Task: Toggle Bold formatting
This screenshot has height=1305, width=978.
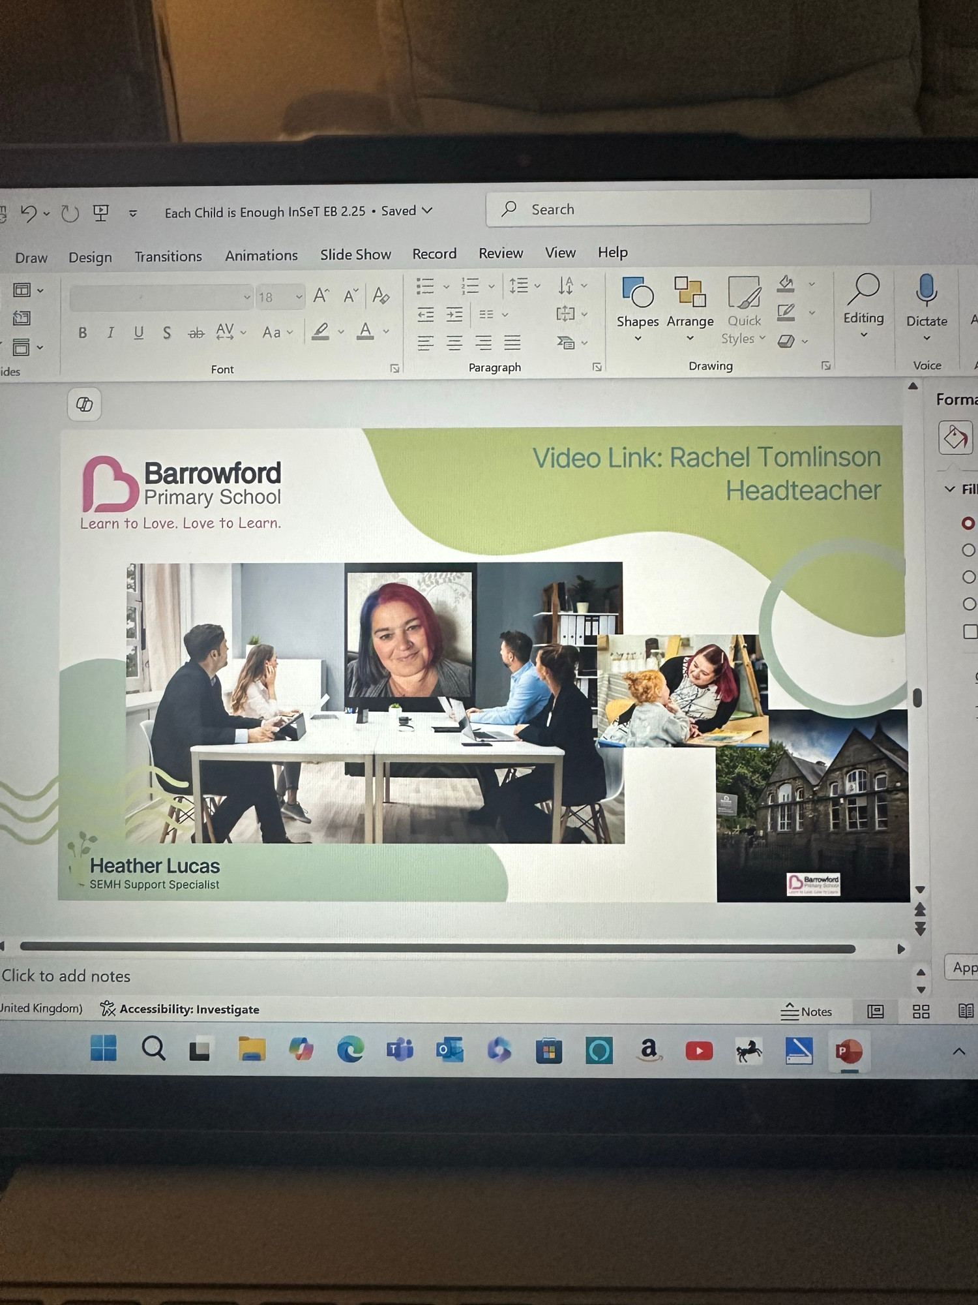Action: click(x=82, y=333)
